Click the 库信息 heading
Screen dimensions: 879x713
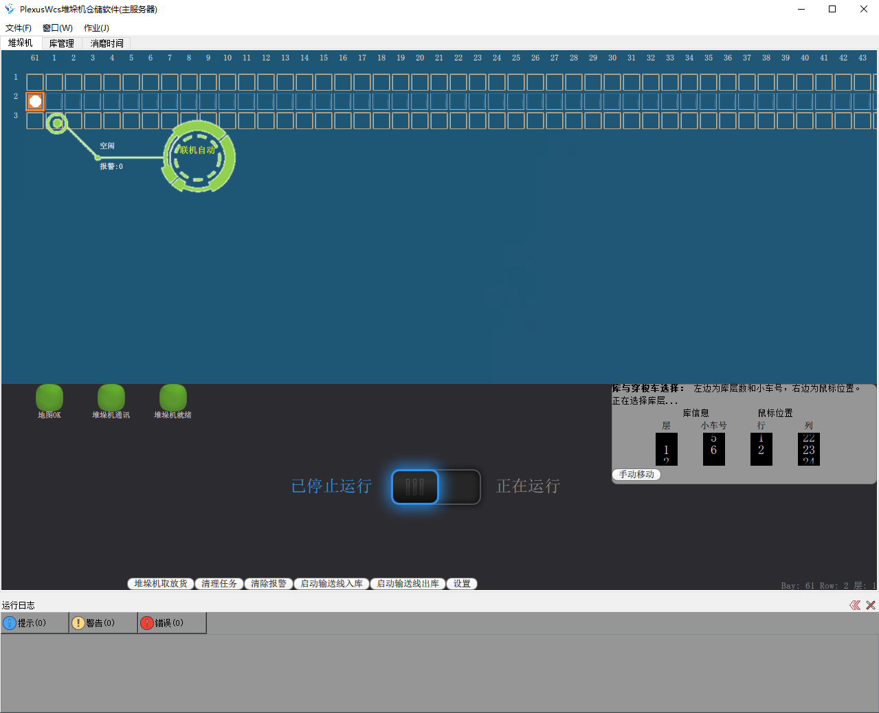click(696, 413)
